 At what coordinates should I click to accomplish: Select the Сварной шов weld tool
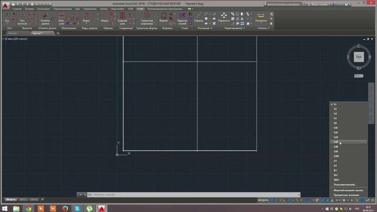point(122,19)
